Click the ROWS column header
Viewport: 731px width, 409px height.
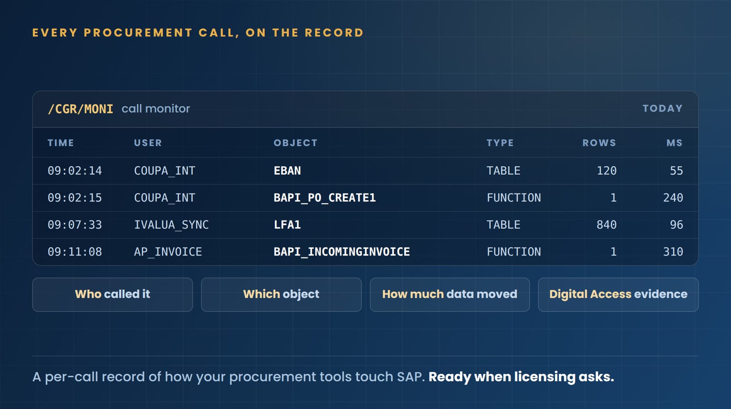pyautogui.click(x=599, y=143)
